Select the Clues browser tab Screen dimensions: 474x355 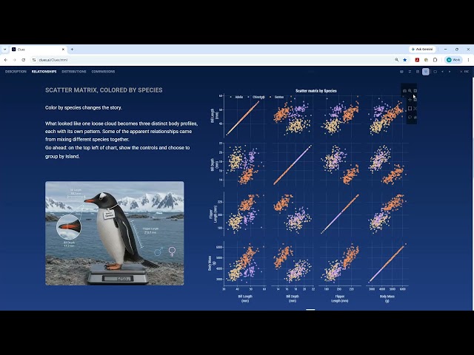38,50
